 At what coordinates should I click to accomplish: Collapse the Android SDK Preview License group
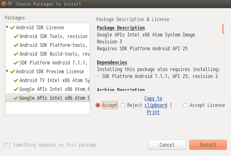click(7, 71)
